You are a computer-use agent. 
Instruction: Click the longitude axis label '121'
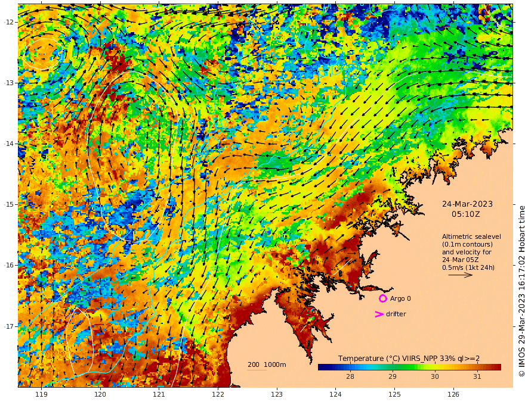click(x=159, y=395)
